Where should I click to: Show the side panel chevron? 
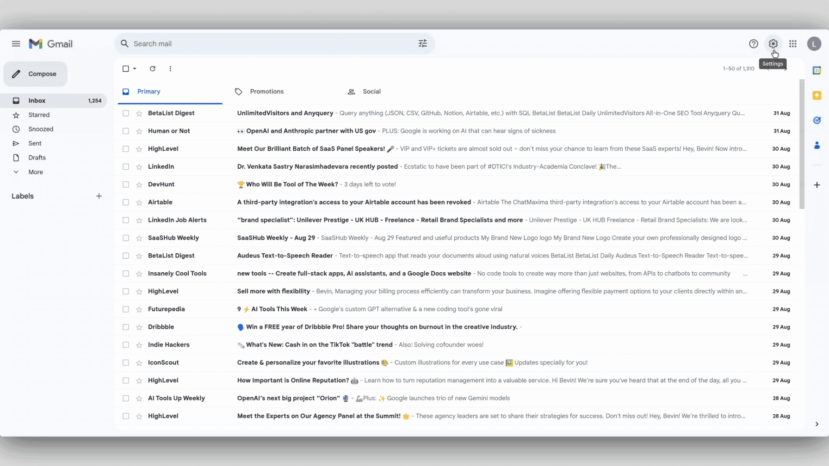[x=817, y=424]
